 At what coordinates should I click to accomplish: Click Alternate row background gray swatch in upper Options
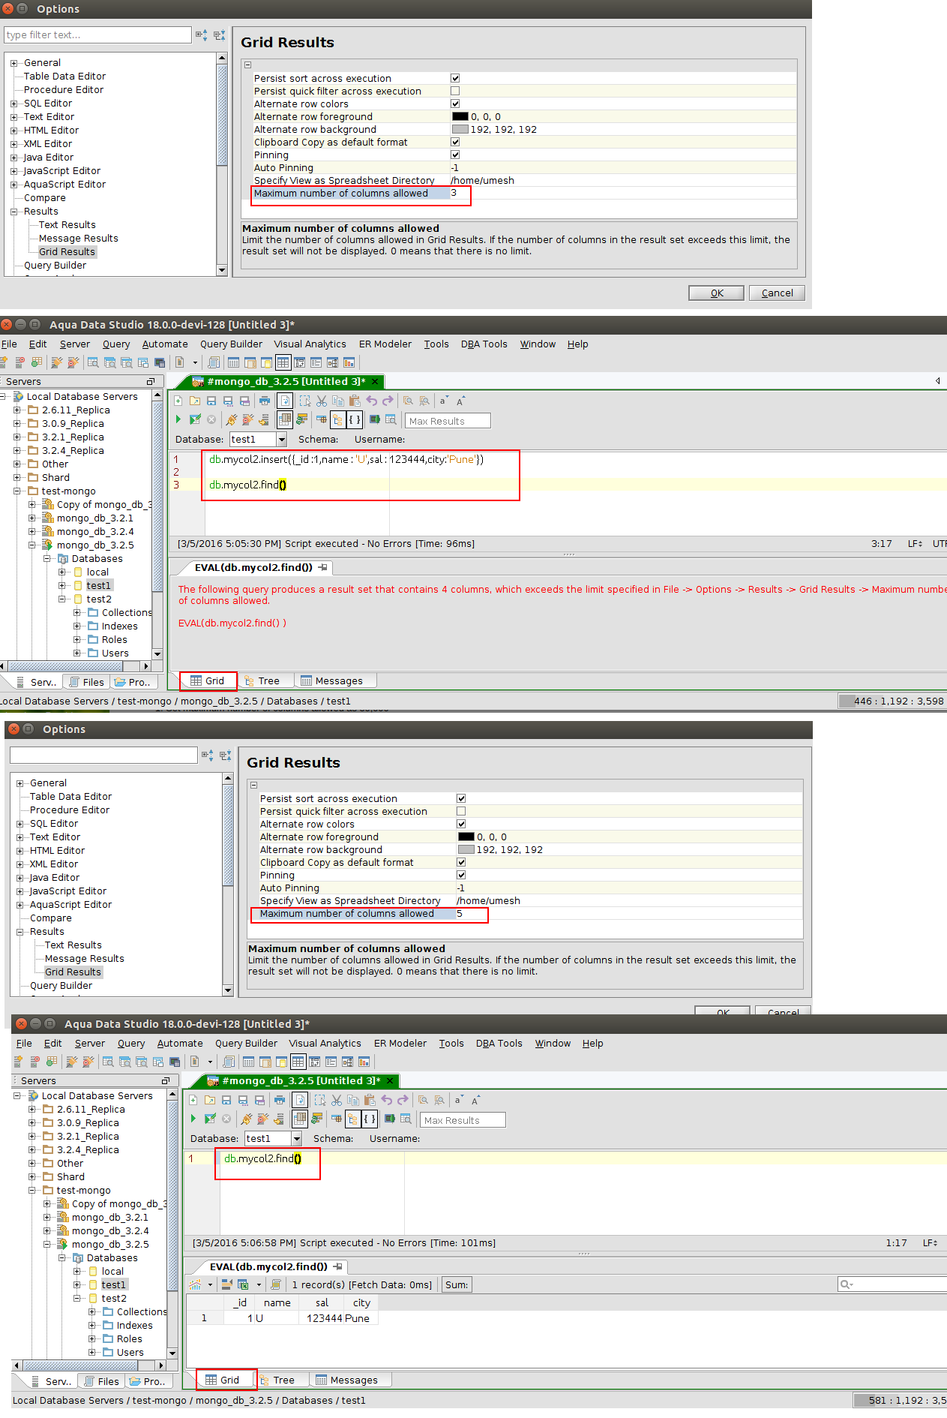[460, 130]
